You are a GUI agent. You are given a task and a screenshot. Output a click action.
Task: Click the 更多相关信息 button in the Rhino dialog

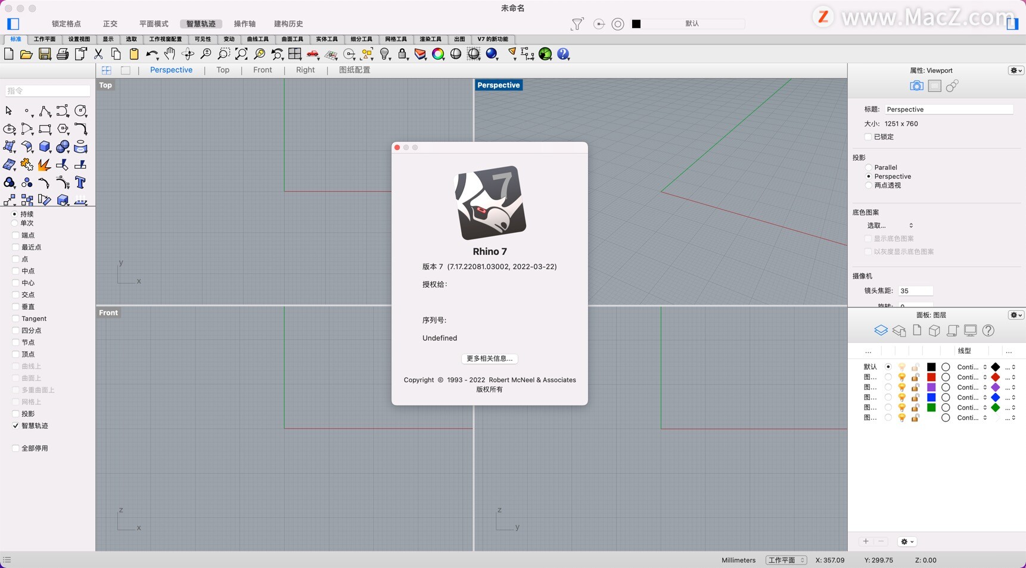[x=489, y=358]
